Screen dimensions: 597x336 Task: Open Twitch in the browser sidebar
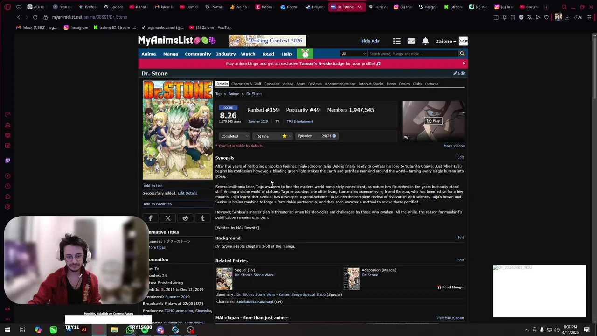click(7, 160)
